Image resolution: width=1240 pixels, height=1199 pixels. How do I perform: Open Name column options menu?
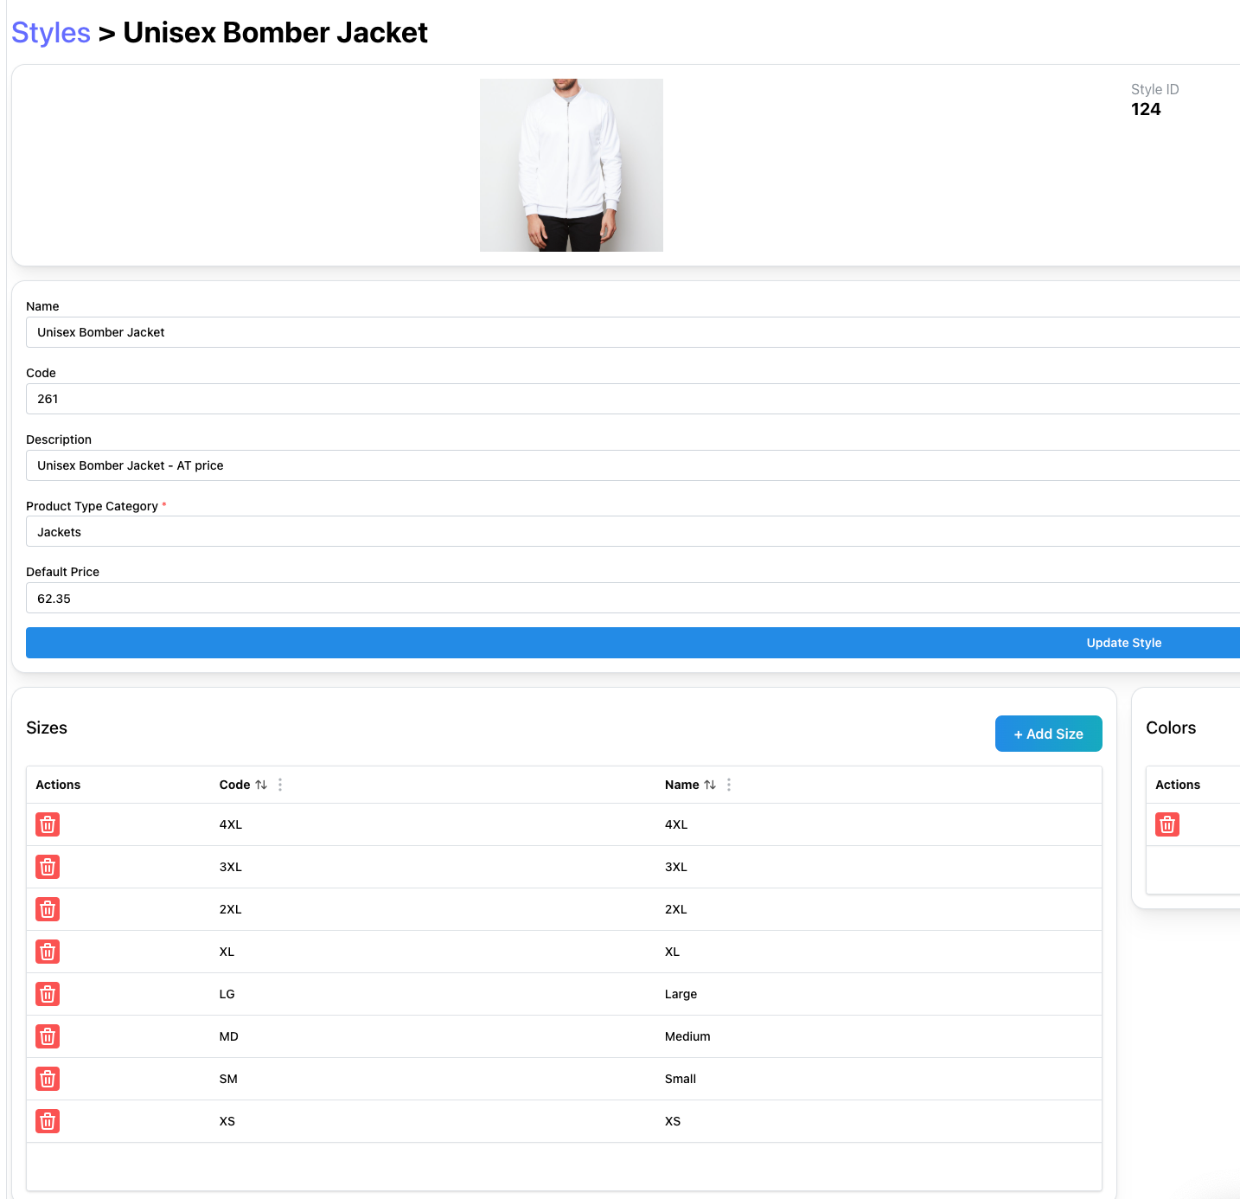(729, 785)
